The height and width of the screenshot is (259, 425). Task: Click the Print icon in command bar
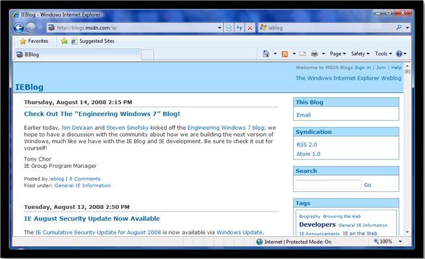pyautogui.click(x=314, y=53)
